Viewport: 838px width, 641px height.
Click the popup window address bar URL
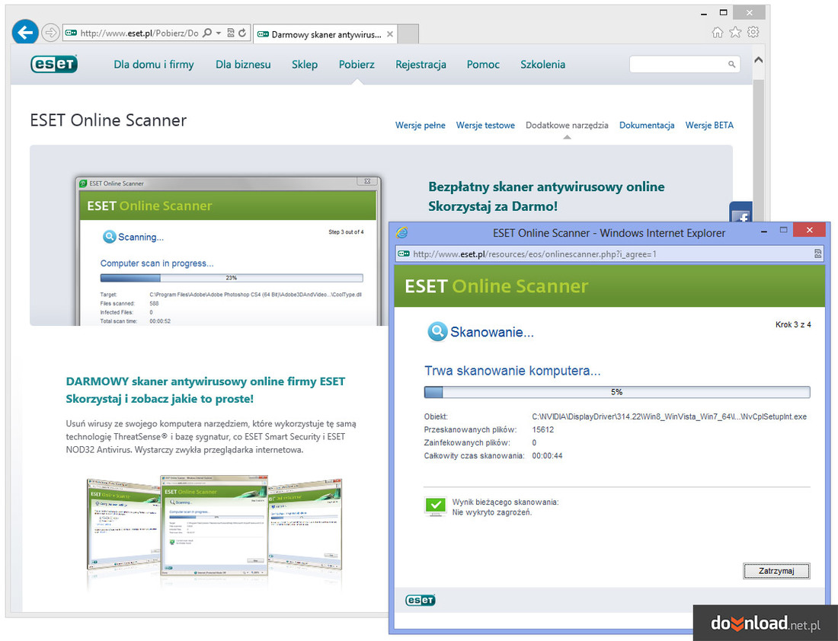point(535,254)
